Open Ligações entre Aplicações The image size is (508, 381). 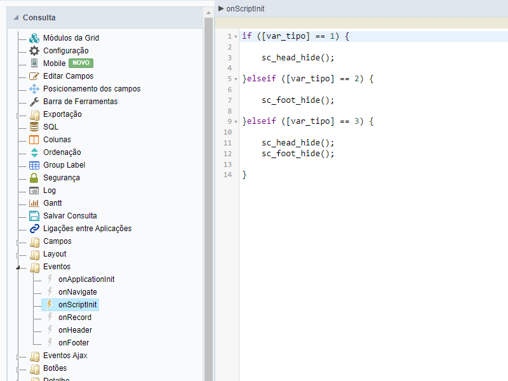pyautogui.click(x=88, y=229)
